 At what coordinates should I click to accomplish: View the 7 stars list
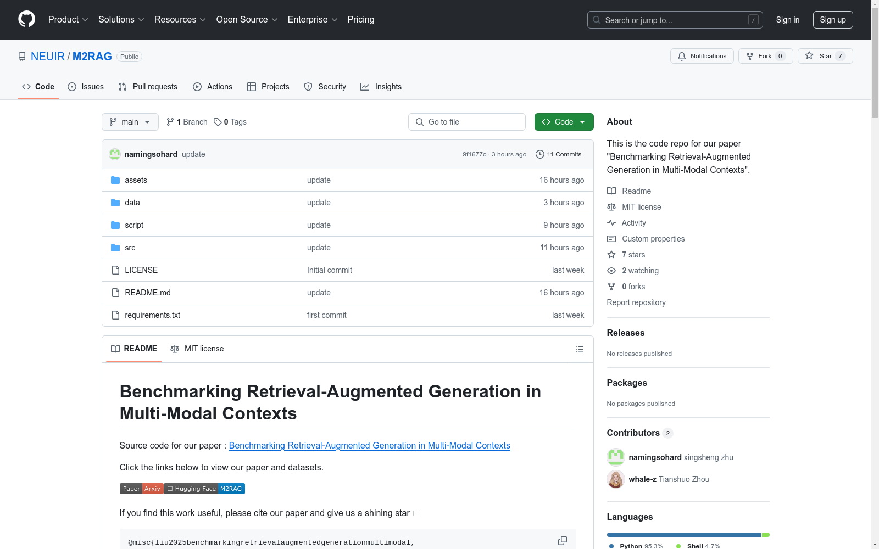pyautogui.click(x=626, y=255)
